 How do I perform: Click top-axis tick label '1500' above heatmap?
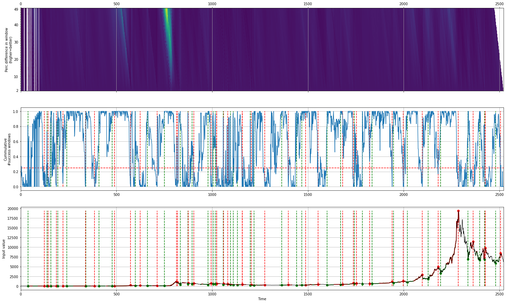(x=308, y=4)
